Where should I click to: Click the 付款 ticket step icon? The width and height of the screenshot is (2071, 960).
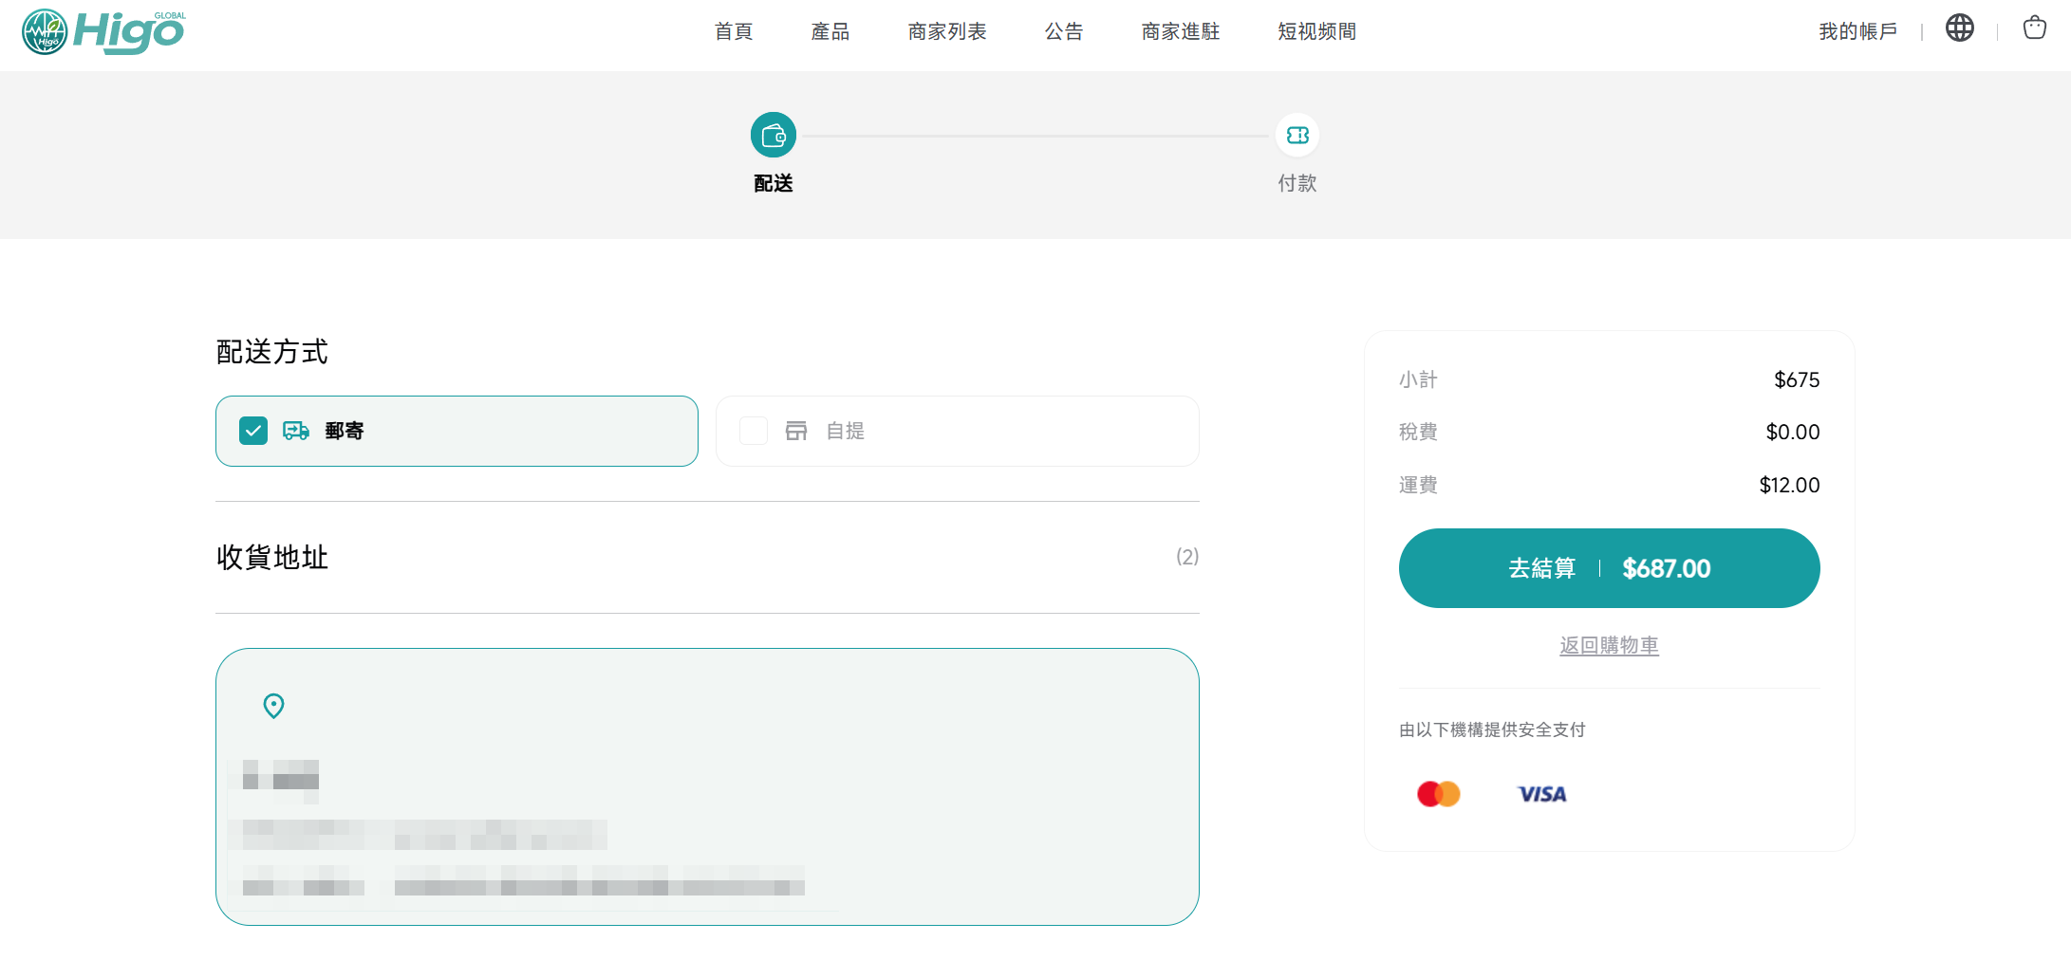(x=1297, y=136)
